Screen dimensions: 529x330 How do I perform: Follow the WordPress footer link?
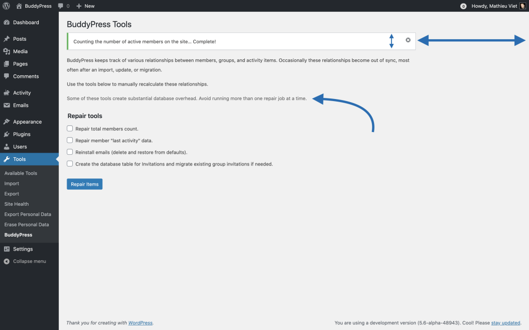(x=141, y=323)
